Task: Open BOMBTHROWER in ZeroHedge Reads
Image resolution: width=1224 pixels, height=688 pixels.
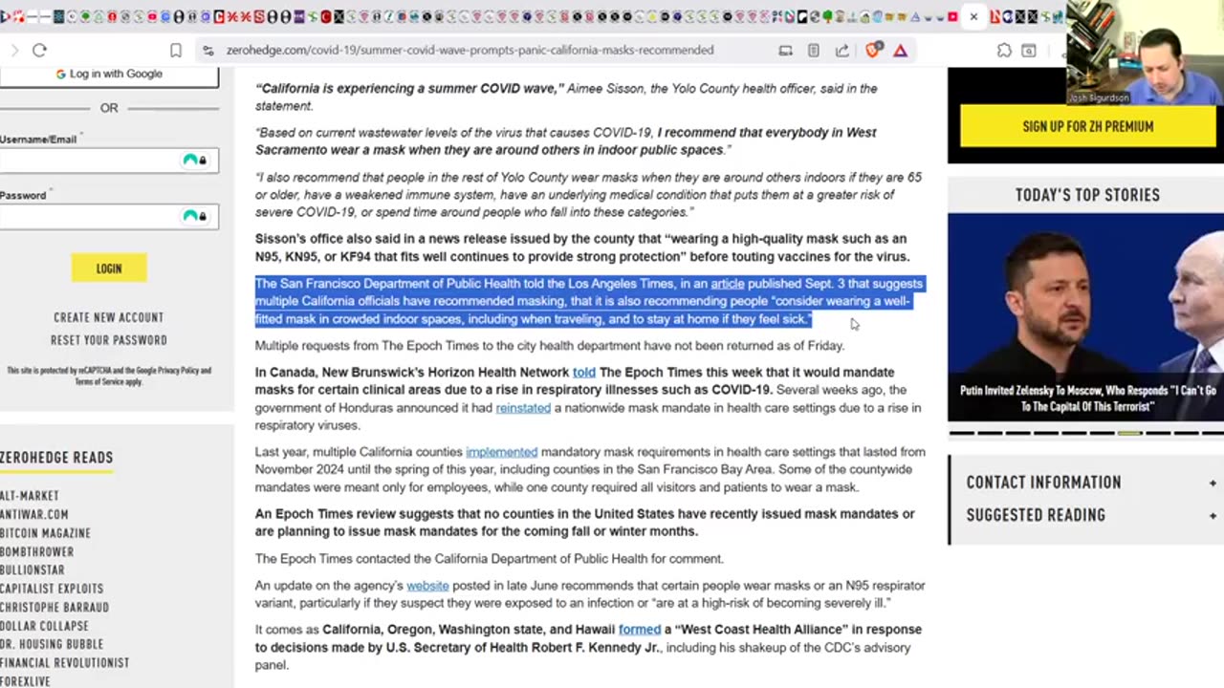Action: tap(36, 552)
